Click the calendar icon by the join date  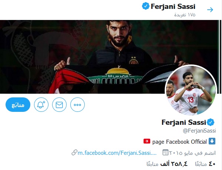(165, 153)
